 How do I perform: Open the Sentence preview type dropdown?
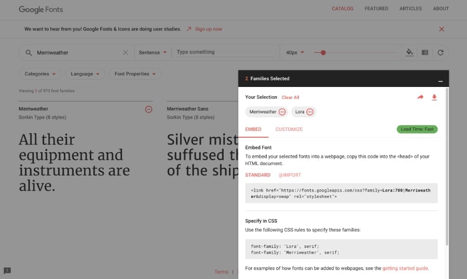[x=153, y=52]
